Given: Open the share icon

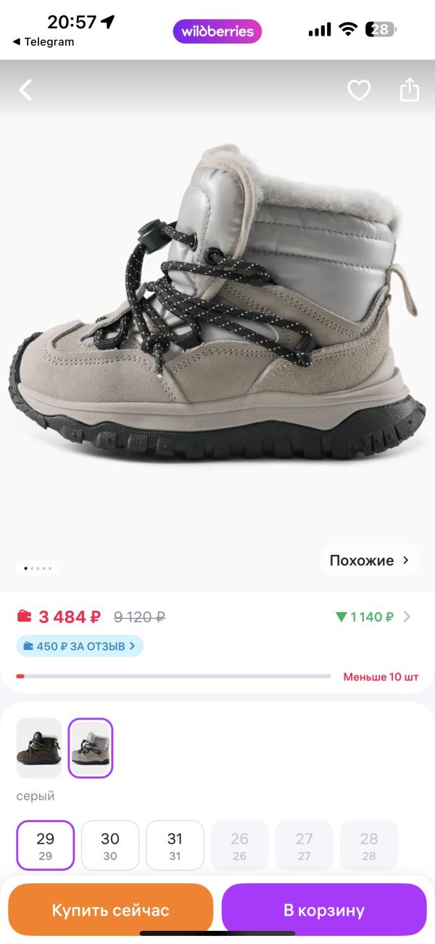Looking at the screenshot, I should tap(410, 89).
